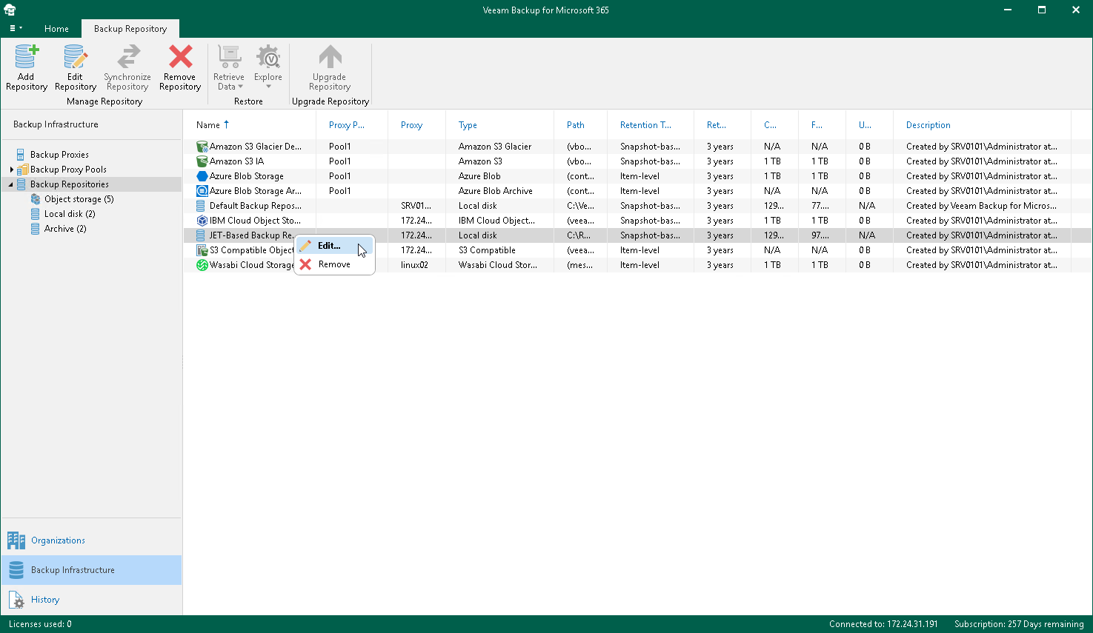Select Archive (2) in tree
This screenshot has height=633, width=1093.
[65, 229]
